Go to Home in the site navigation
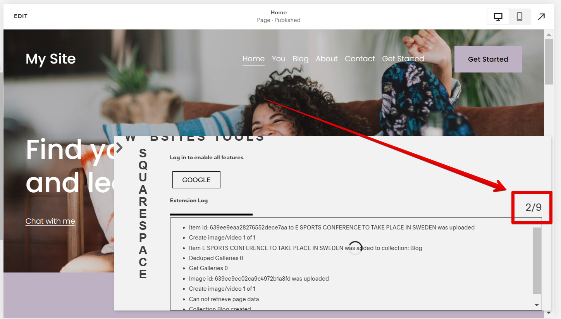 coord(253,59)
